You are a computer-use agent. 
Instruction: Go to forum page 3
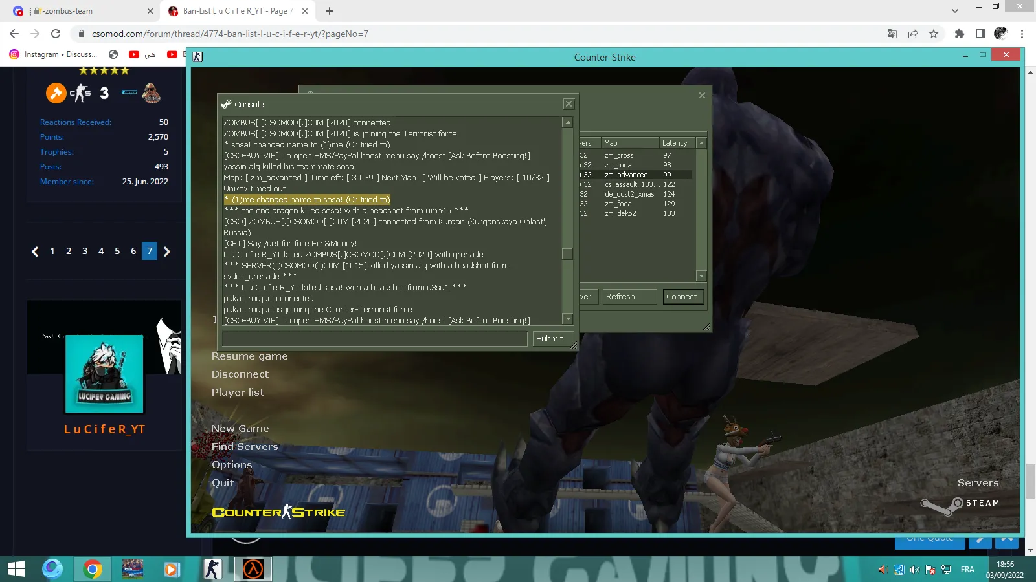[x=85, y=251]
